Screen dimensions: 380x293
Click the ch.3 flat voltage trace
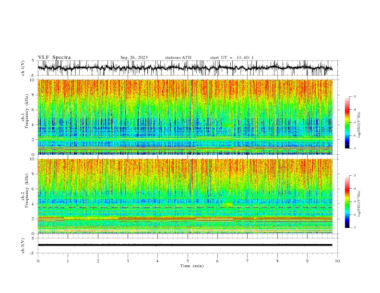pos(185,245)
